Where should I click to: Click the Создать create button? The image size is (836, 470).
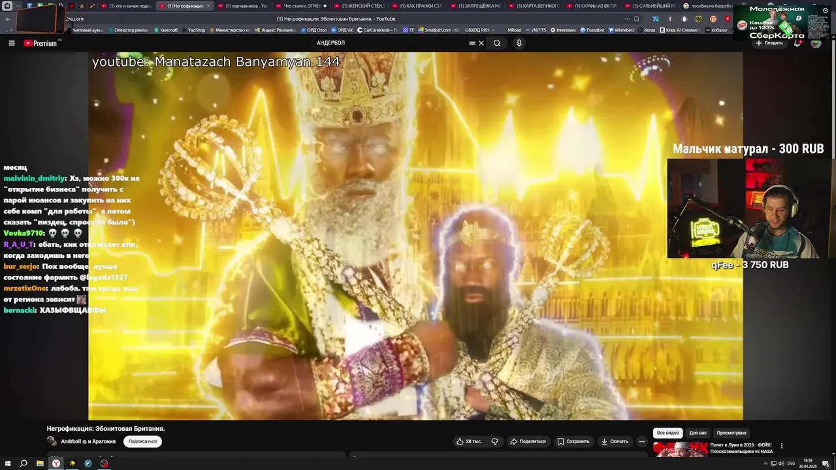[769, 43]
